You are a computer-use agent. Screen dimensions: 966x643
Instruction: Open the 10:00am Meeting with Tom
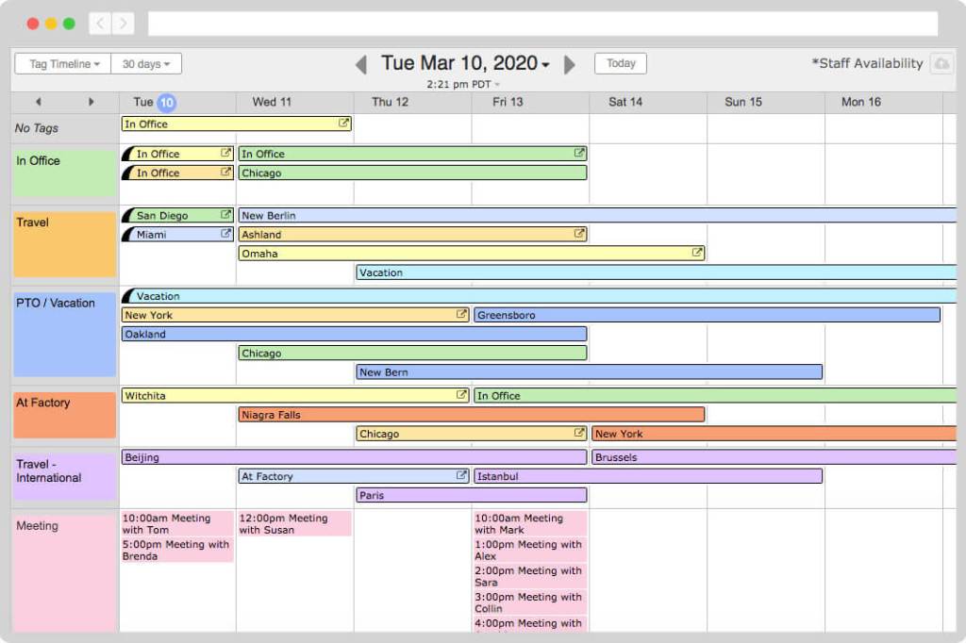click(176, 523)
